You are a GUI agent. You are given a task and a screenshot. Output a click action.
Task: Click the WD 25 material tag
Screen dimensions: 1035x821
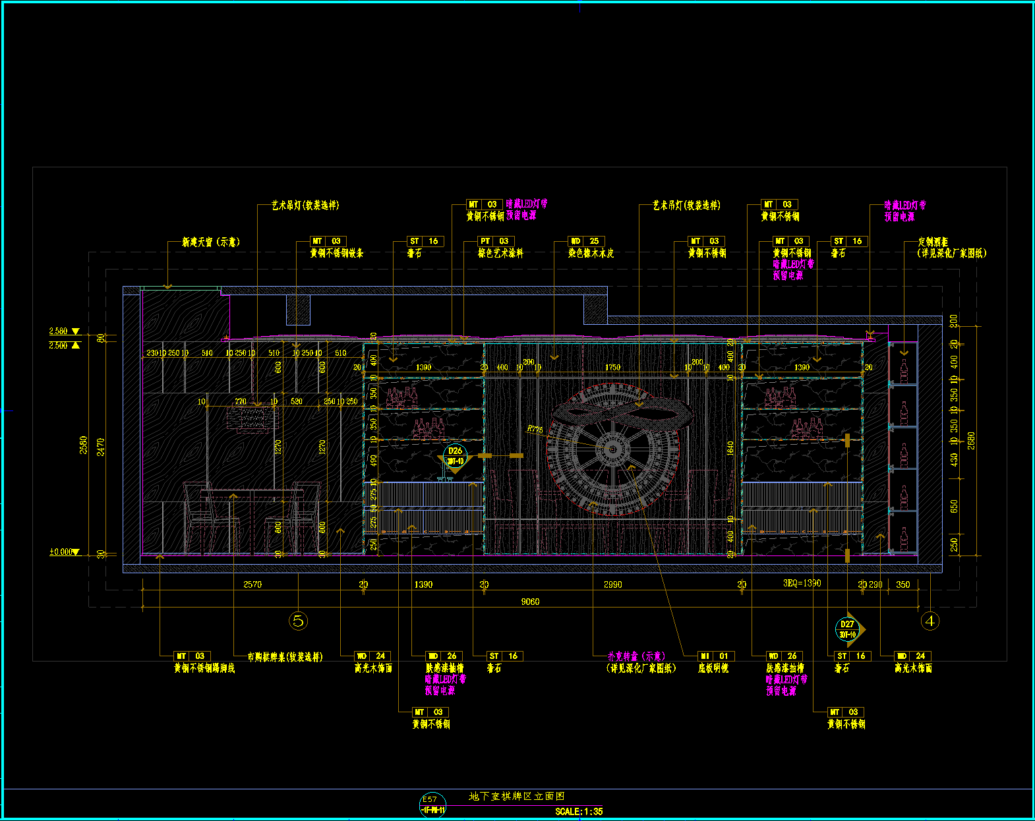tap(586, 241)
